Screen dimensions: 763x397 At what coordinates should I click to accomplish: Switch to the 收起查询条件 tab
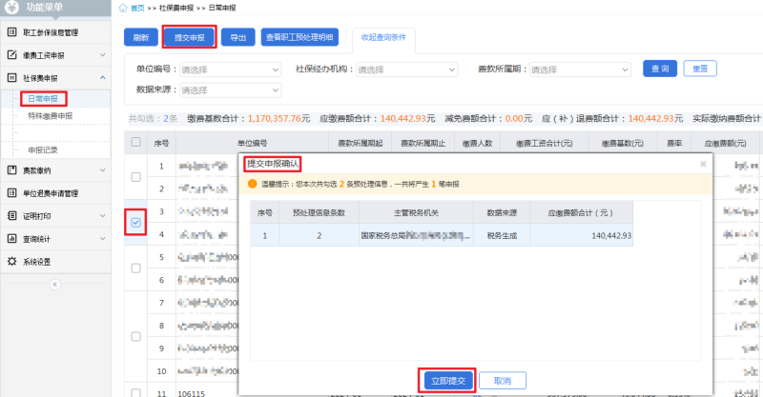point(383,37)
